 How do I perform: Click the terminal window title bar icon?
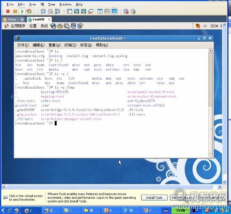tap(18, 38)
